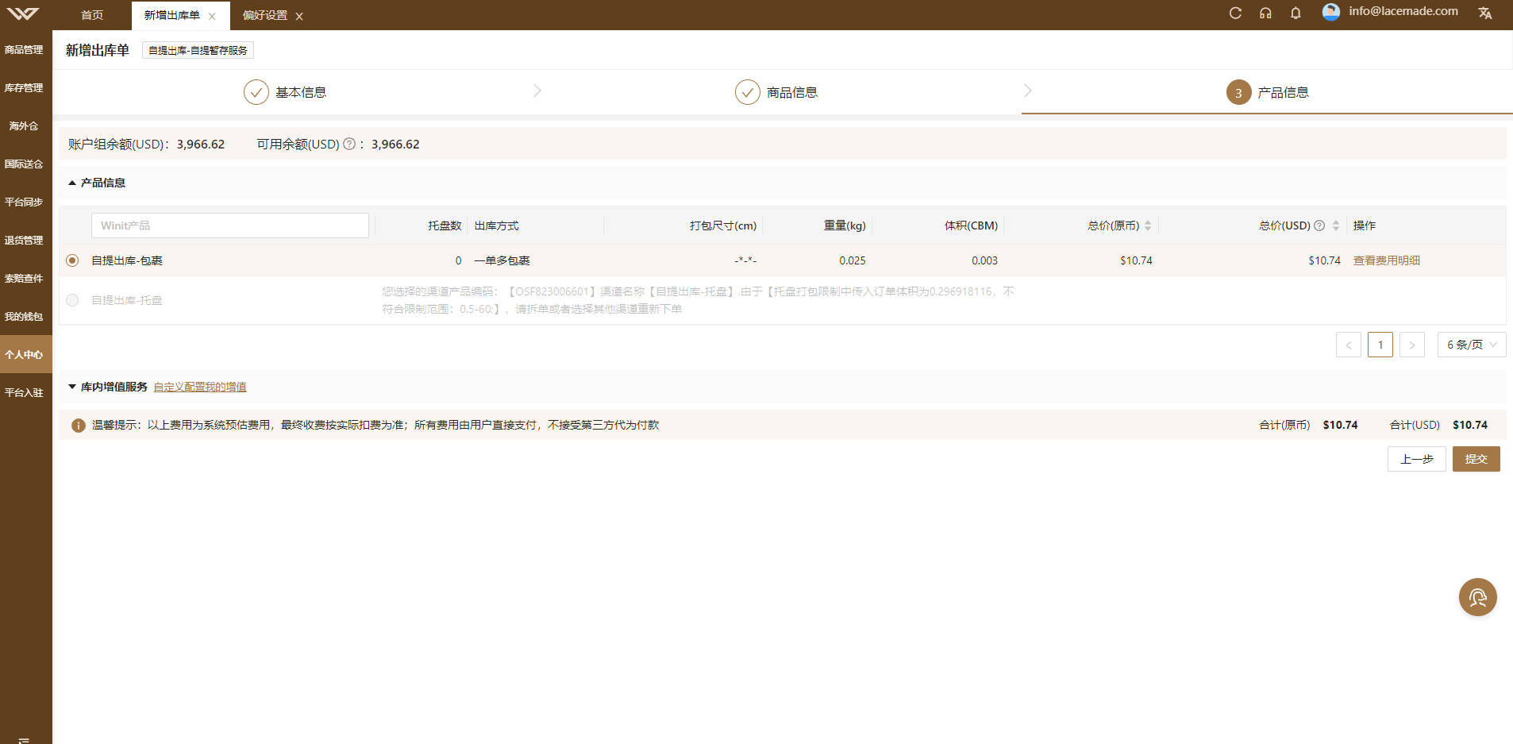Click the 基本信息 step checkmark icon

[256, 92]
